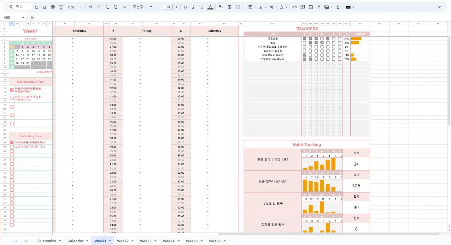Viewport: 451px width, 245px height.
Task: Toggle italic formatting
Action: tap(194, 7)
